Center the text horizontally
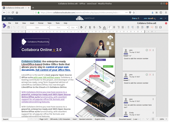This screenshot has height=123, width=170. 114,27
